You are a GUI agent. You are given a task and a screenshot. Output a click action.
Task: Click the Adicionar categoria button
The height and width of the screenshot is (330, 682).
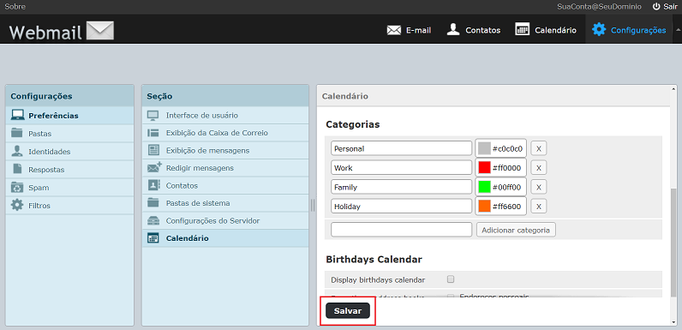(516, 230)
